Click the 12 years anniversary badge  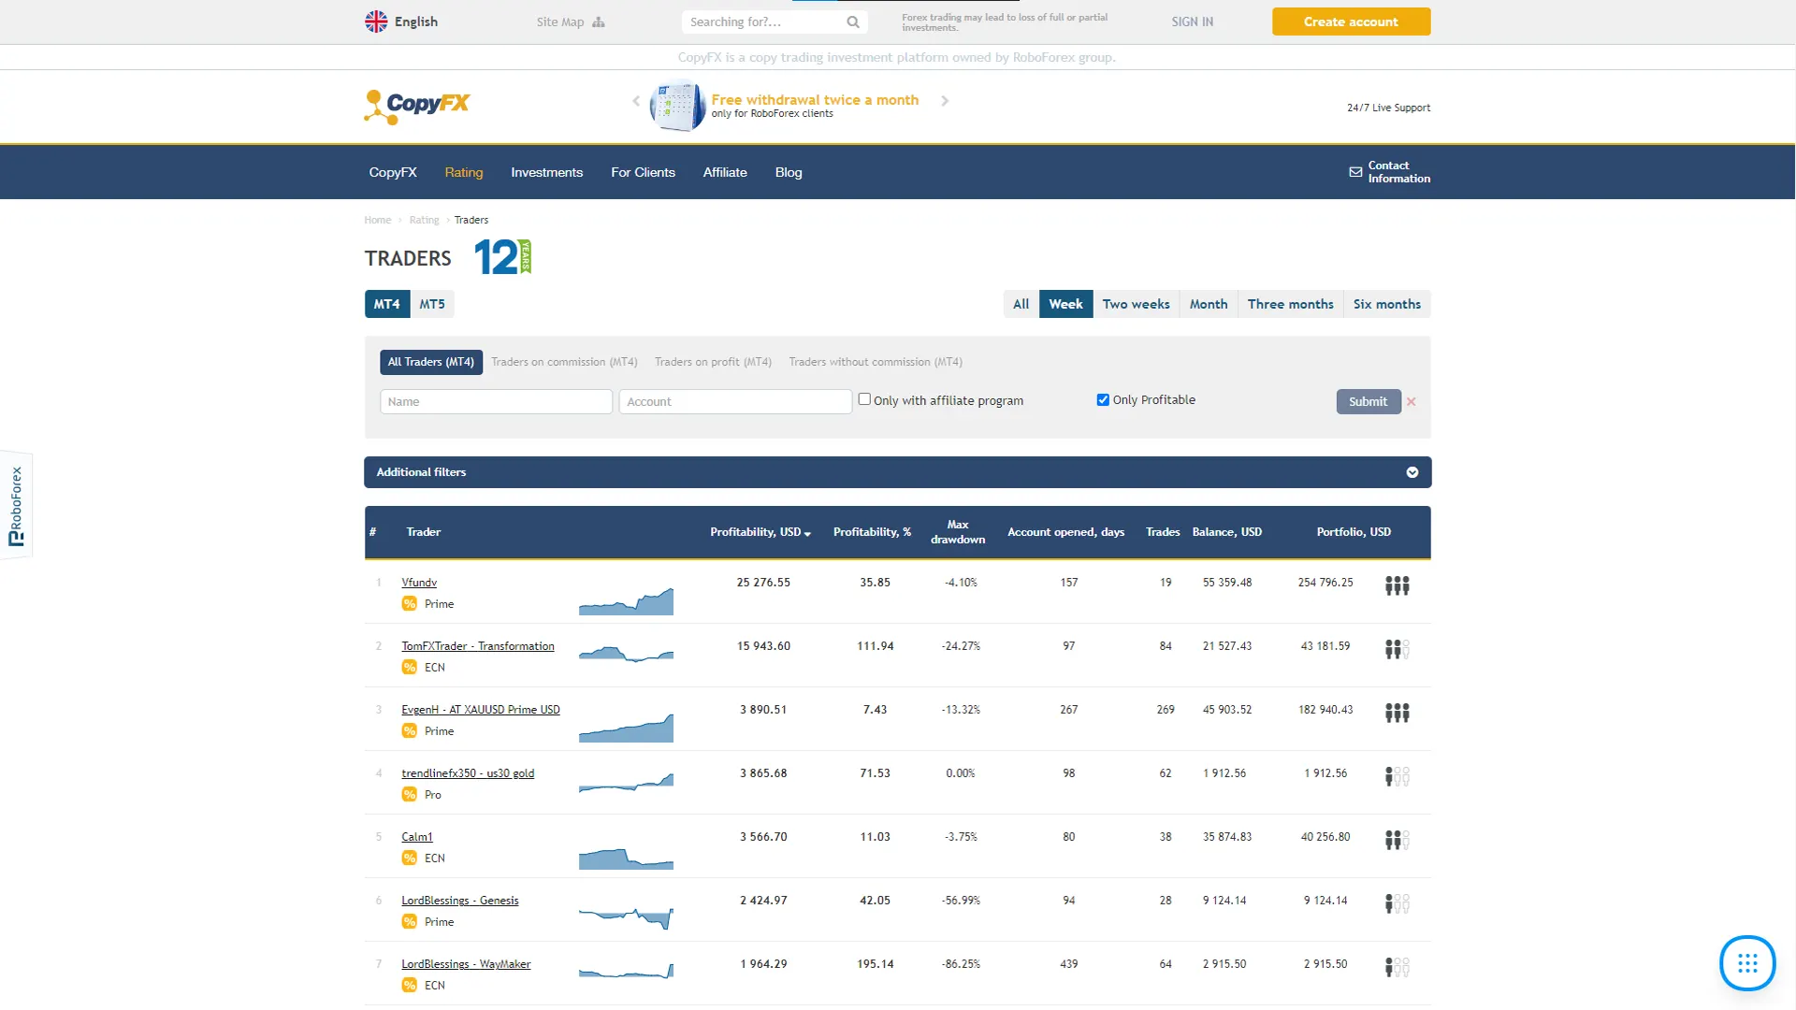coord(503,257)
